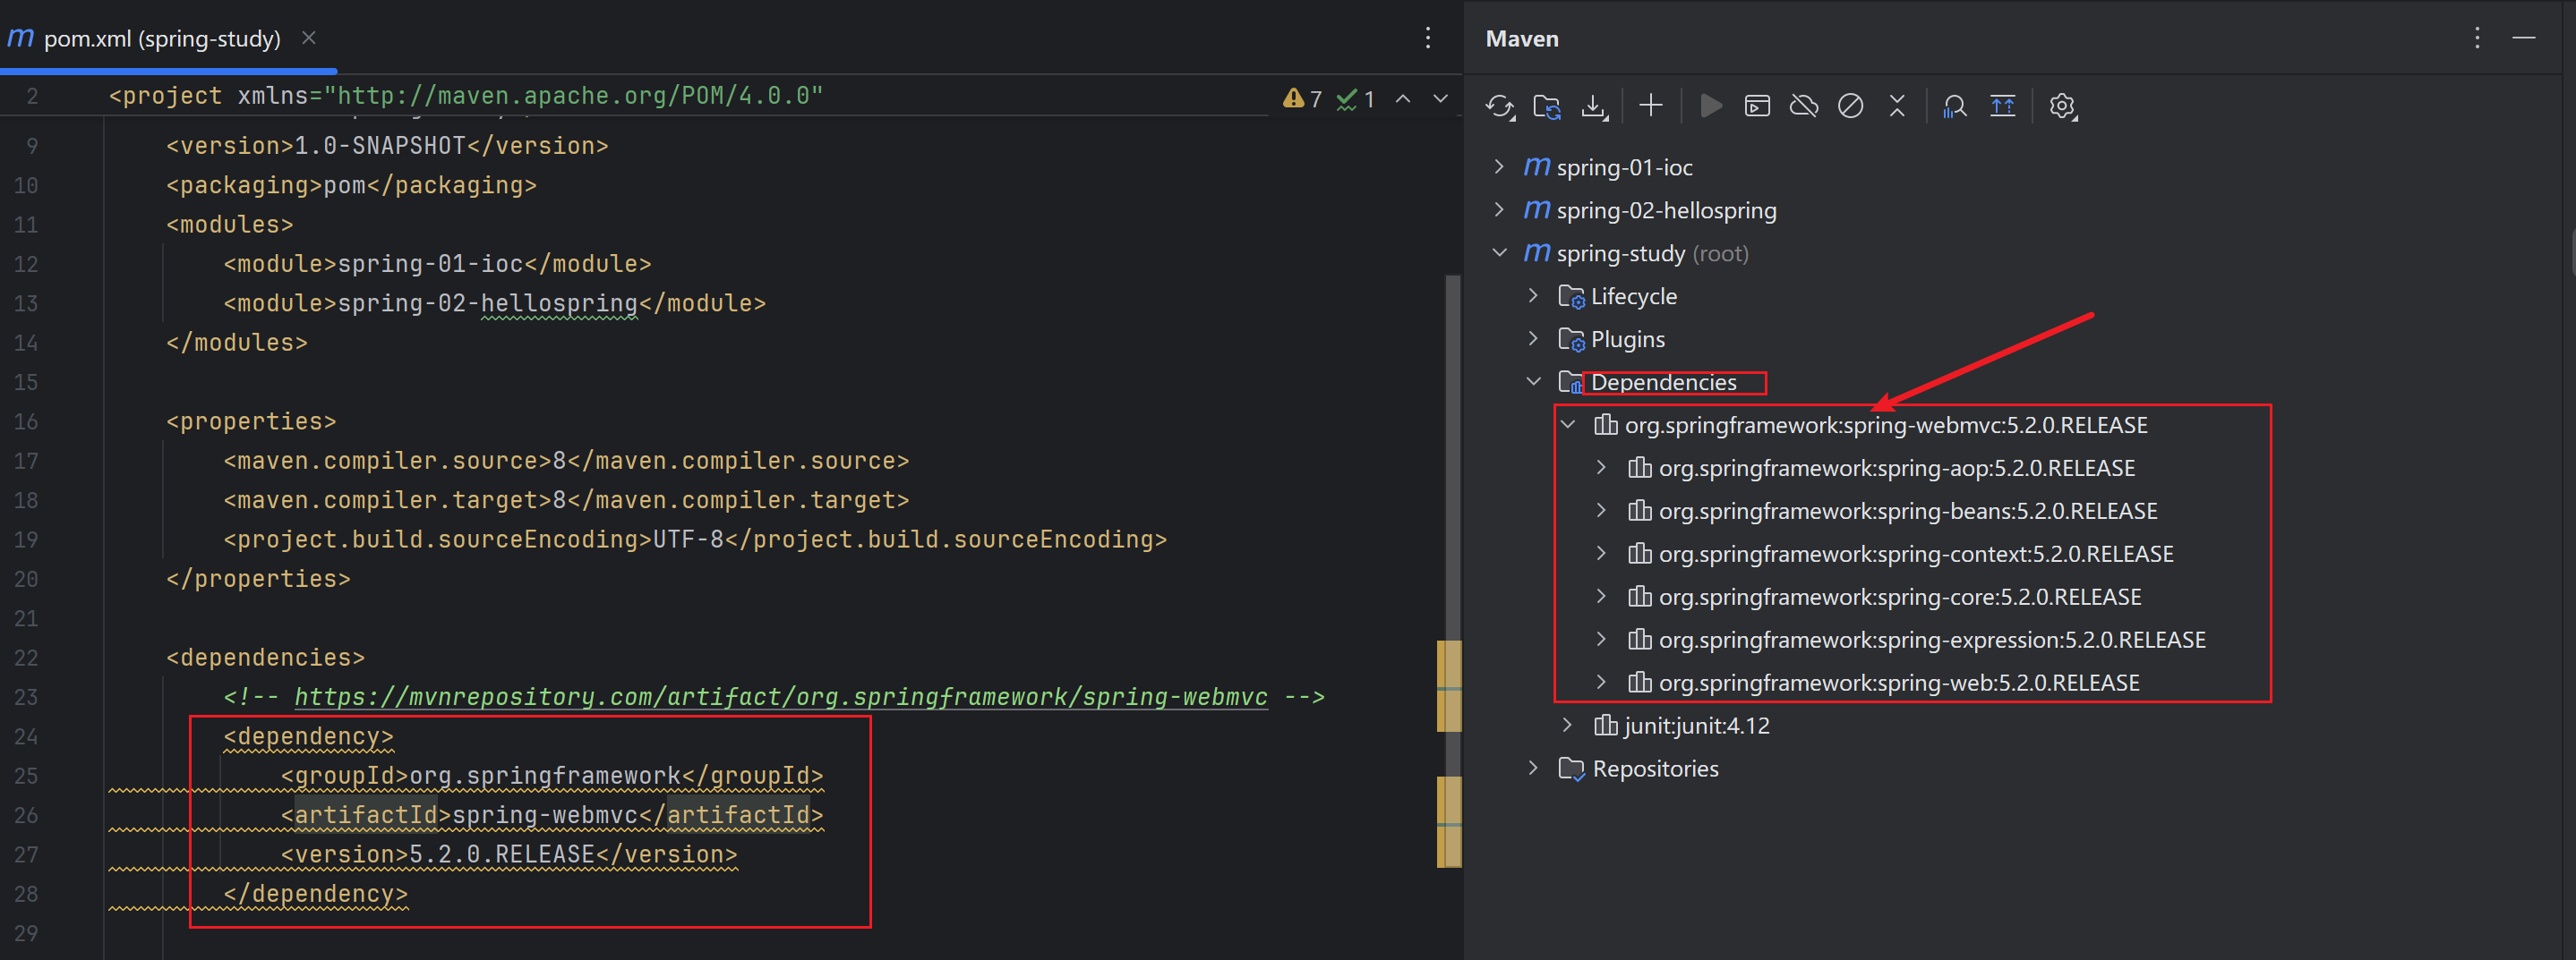This screenshot has height=960, width=2576.
Task: Click select opened Maven project icon
Action: [x=2003, y=106]
